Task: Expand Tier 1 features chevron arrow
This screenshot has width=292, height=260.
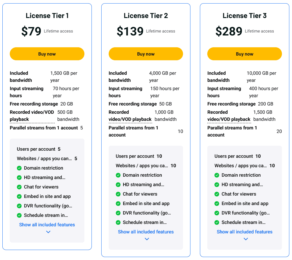Action: point(48,232)
